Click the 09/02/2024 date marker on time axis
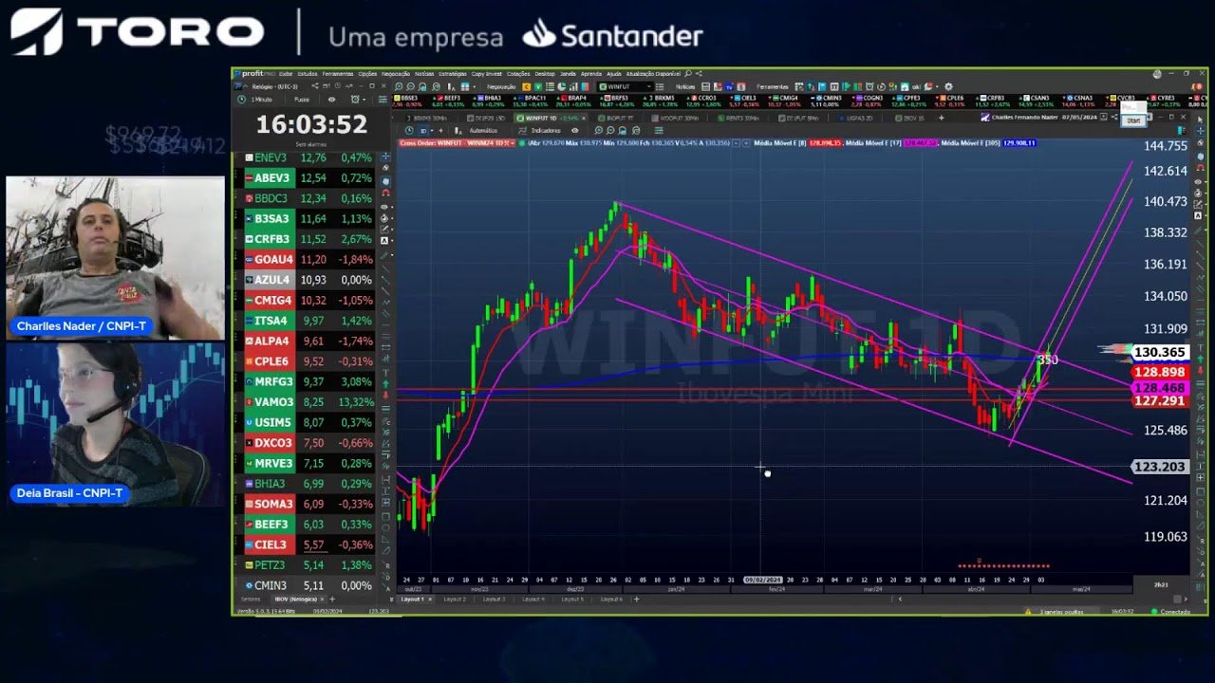Image resolution: width=1215 pixels, height=683 pixels. [x=762, y=580]
